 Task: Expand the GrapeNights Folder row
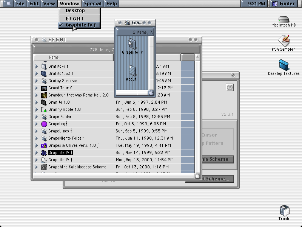tap(36, 138)
